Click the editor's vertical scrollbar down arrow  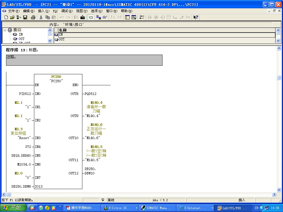pyautogui.click(x=279, y=190)
